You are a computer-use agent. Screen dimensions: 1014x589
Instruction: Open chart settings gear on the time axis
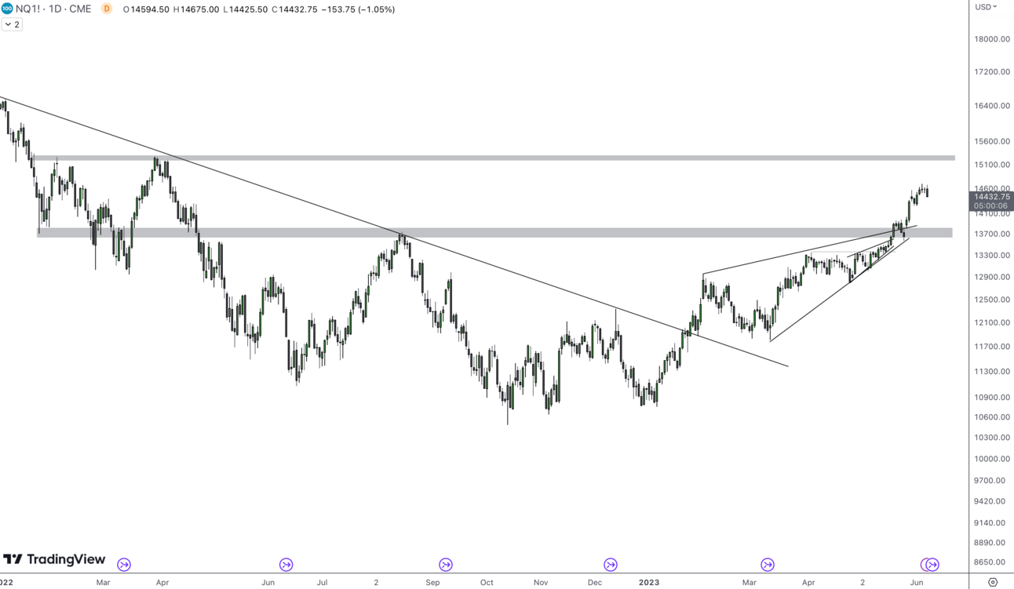click(x=993, y=582)
